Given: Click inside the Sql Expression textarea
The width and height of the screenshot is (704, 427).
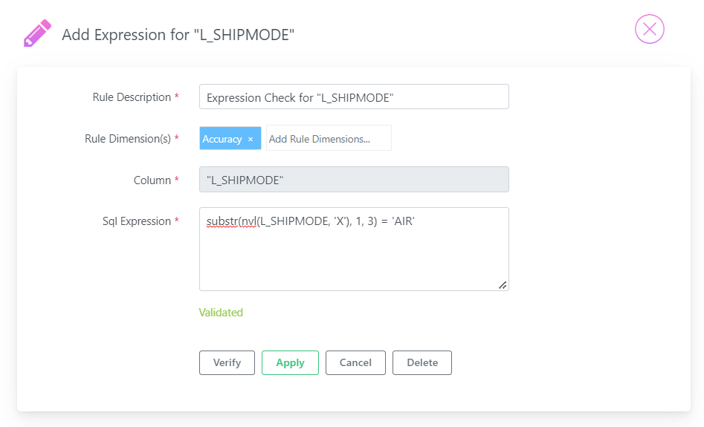Looking at the screenshot, I should pos(354,249).
